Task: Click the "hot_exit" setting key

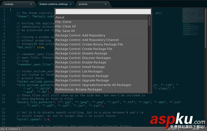Action: click(x=25, y=47)
